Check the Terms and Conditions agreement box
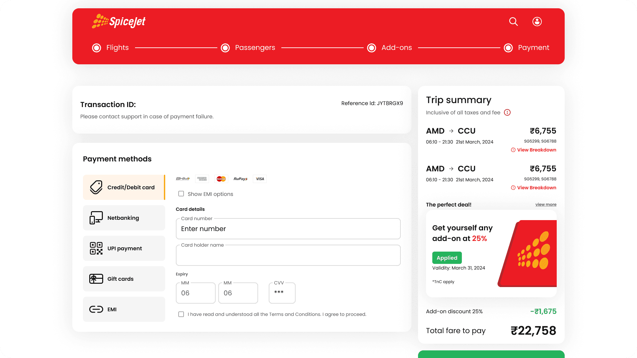The image size is (637, 358). click(x=181, y=314)
